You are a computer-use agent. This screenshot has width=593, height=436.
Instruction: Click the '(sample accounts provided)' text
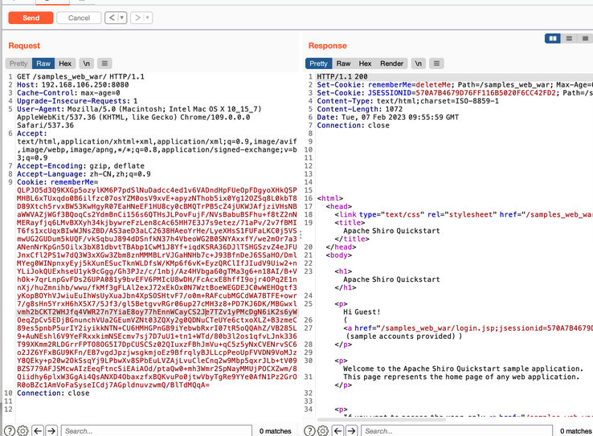point(401,336)
